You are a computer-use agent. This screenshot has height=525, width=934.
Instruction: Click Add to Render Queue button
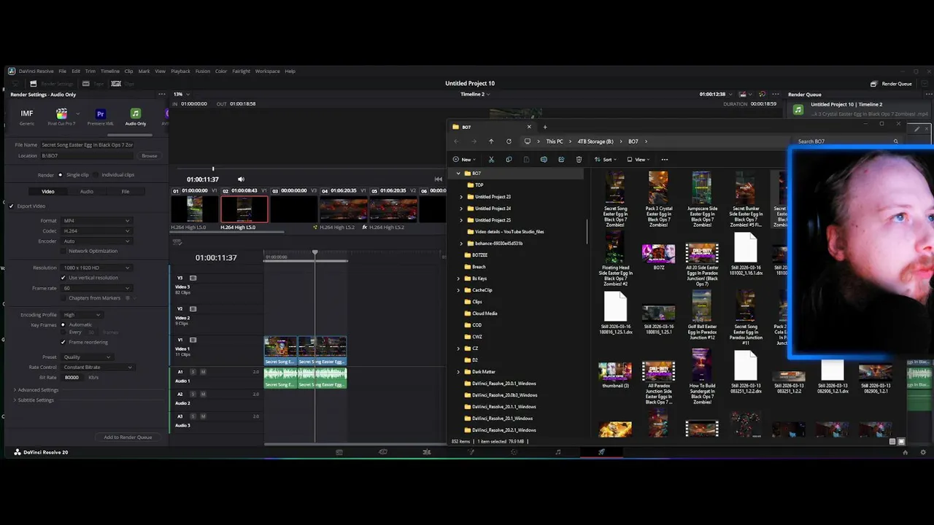(x=128, y=437)
